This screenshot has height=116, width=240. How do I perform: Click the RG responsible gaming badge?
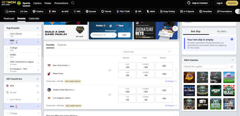click(x=19, y=3)
